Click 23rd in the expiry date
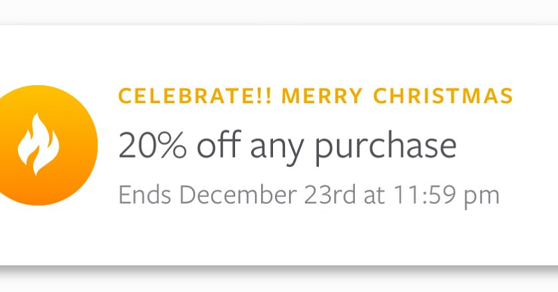This screenshot has height=292, width=558. pos(330,194)
